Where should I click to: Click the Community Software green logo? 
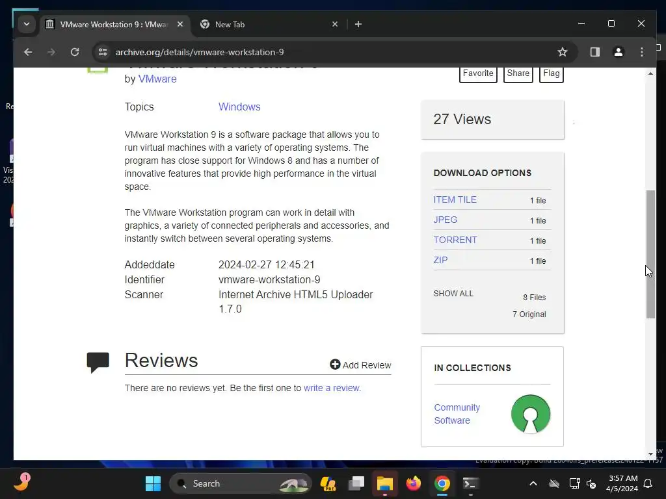531,414
